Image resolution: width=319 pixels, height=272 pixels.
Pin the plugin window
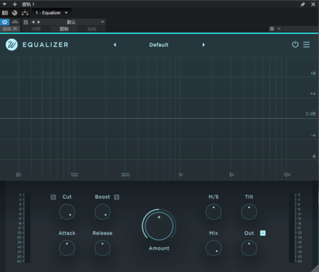(302, 4)
